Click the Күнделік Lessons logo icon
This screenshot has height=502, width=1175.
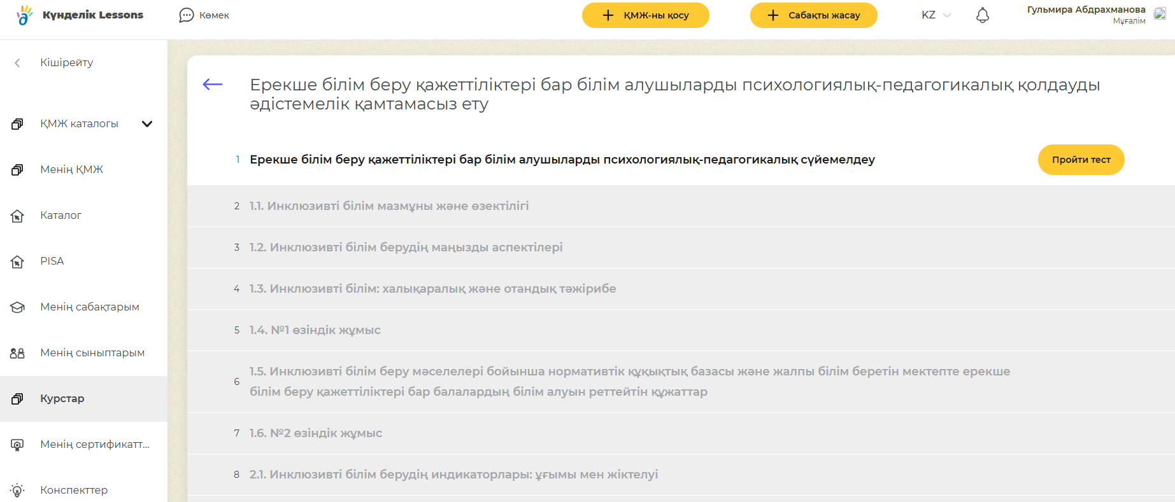coord(24,15)
